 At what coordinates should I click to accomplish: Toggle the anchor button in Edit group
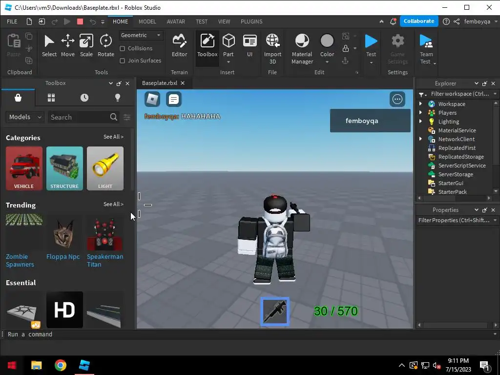[x=345, y=61]
